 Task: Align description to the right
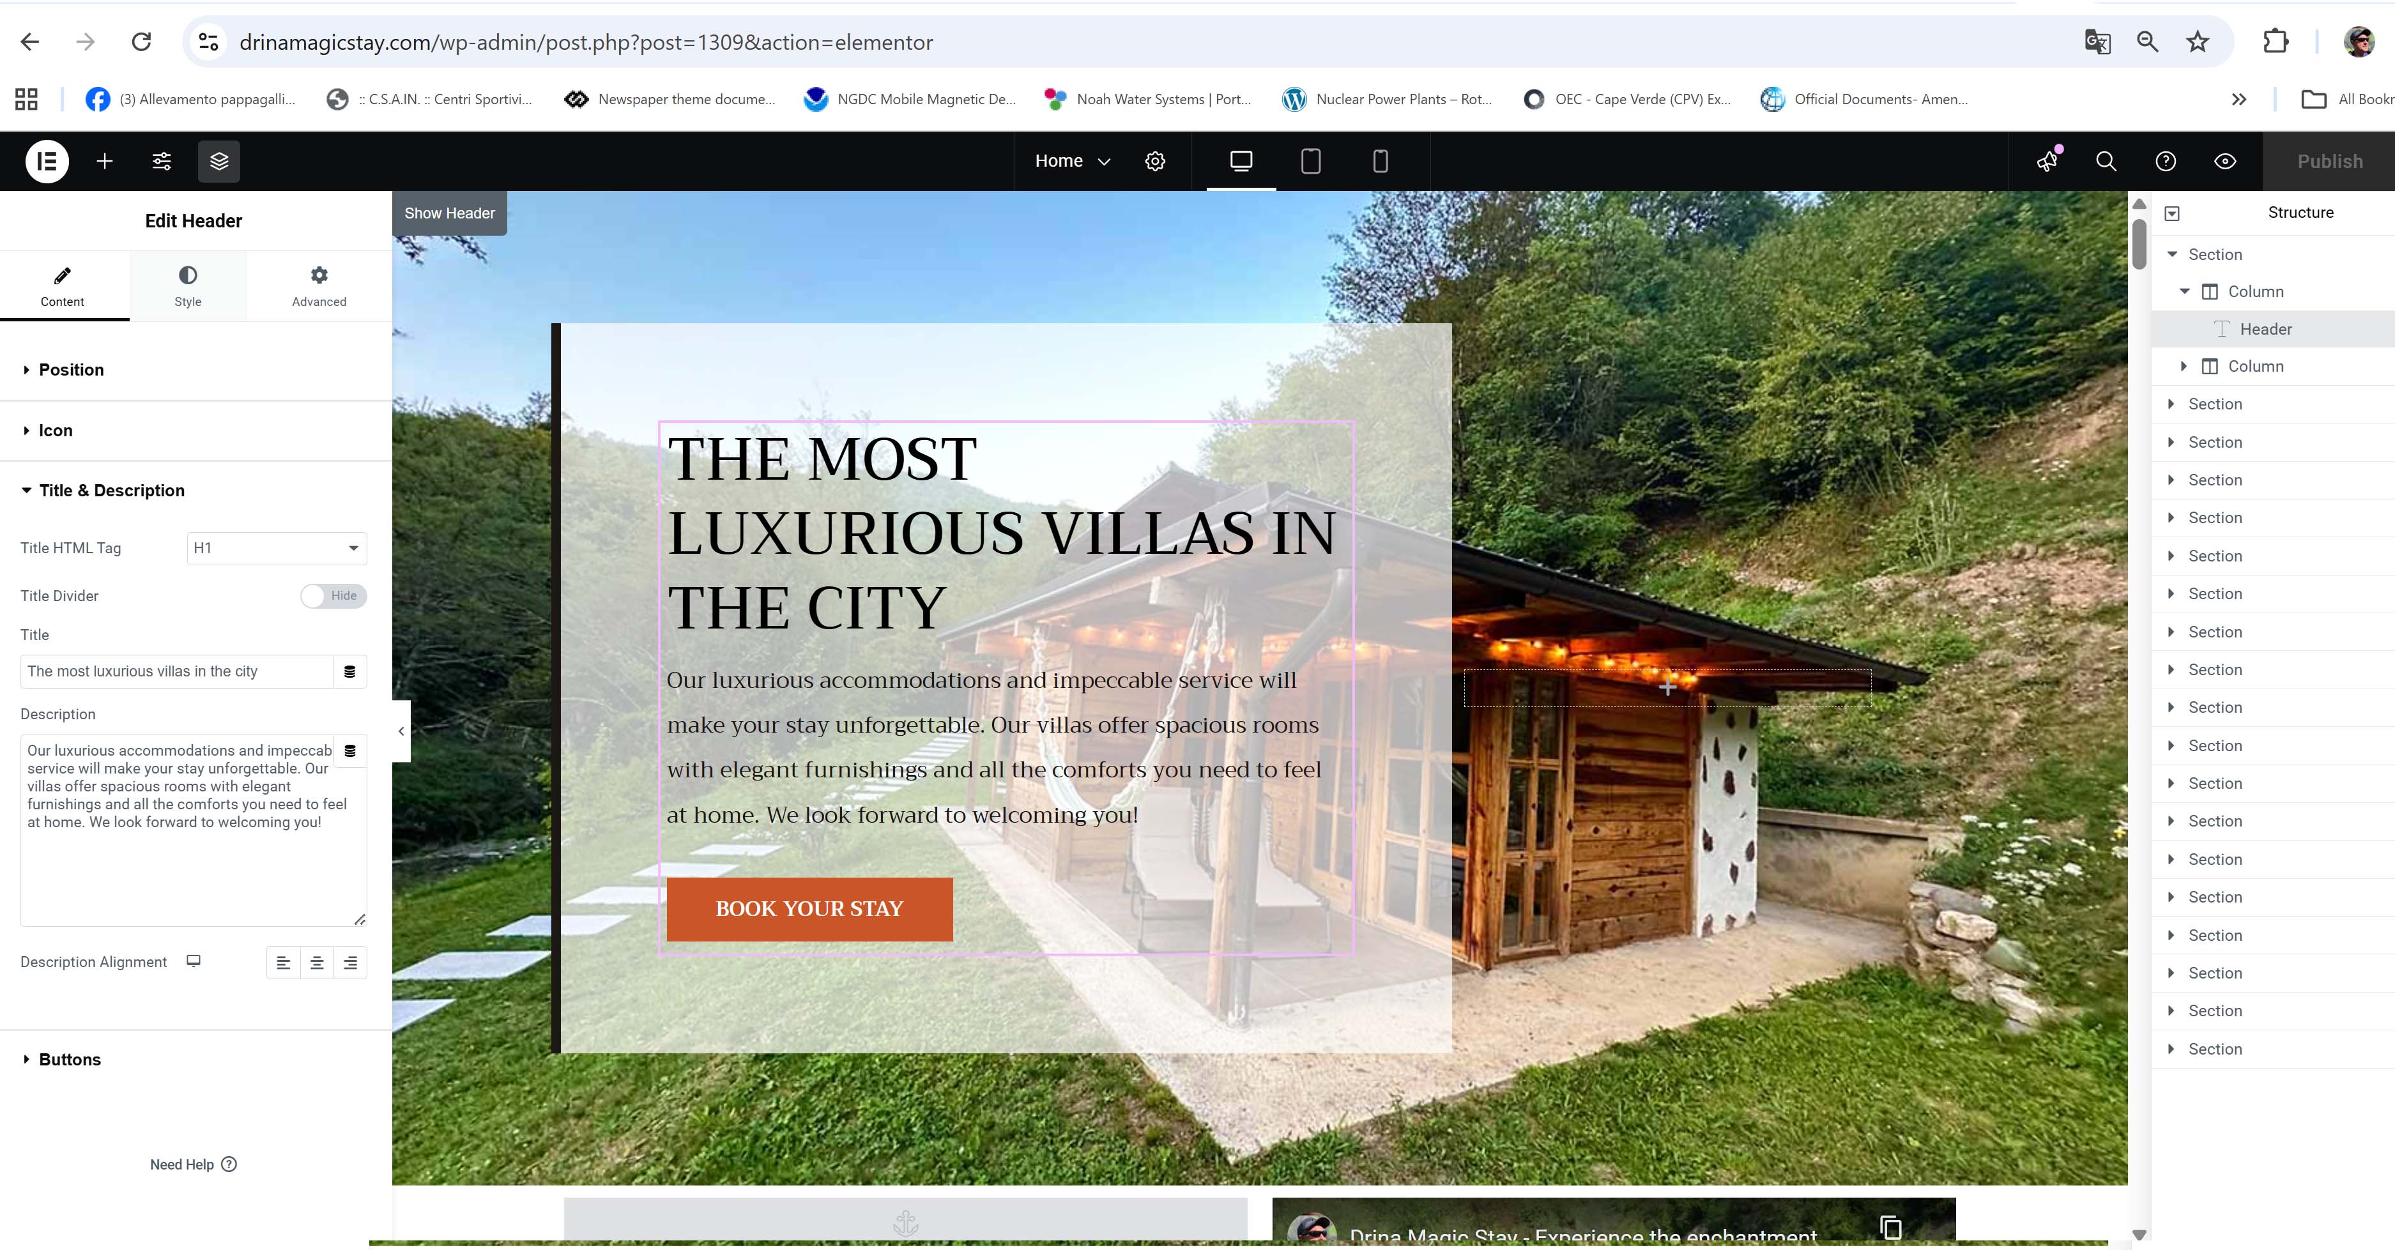click(351, 963)
